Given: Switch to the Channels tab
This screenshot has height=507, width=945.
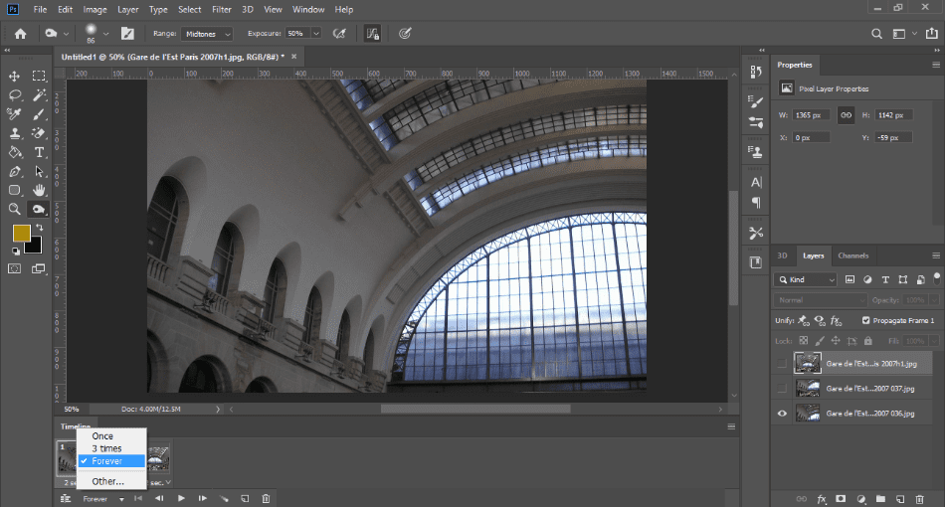Looking at the screenshot, I should point(852,255).
